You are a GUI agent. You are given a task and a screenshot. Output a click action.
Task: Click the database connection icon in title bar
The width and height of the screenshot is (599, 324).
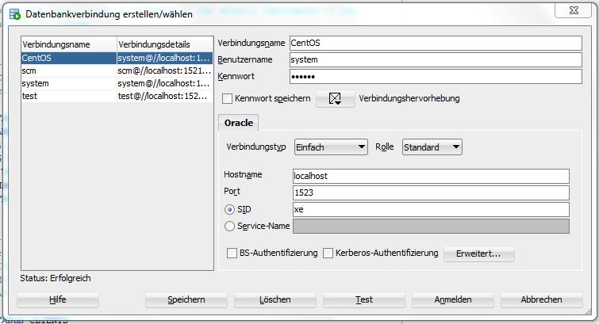coord(15,14)
